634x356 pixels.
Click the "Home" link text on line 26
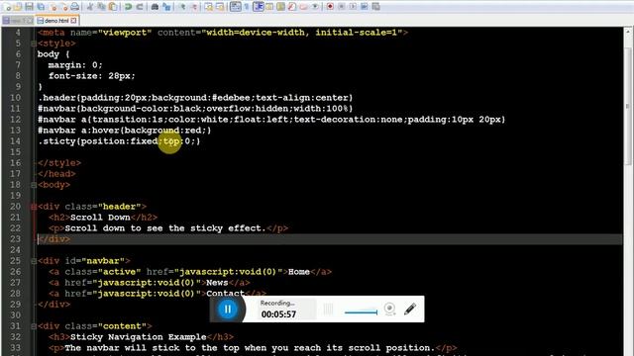pos(299,272)
